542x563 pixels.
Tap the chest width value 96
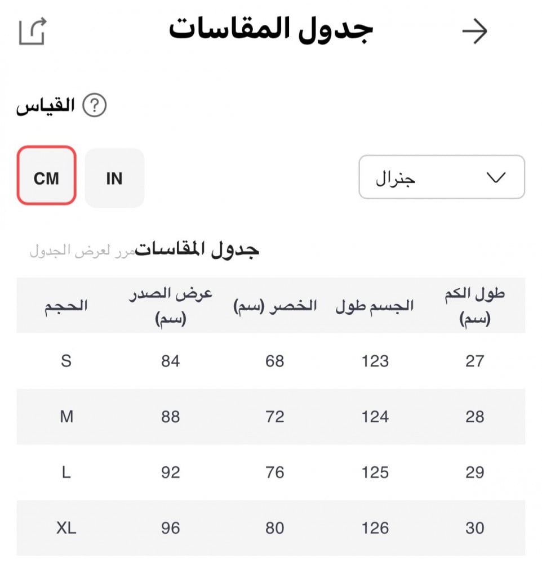(x=170, y=528)
